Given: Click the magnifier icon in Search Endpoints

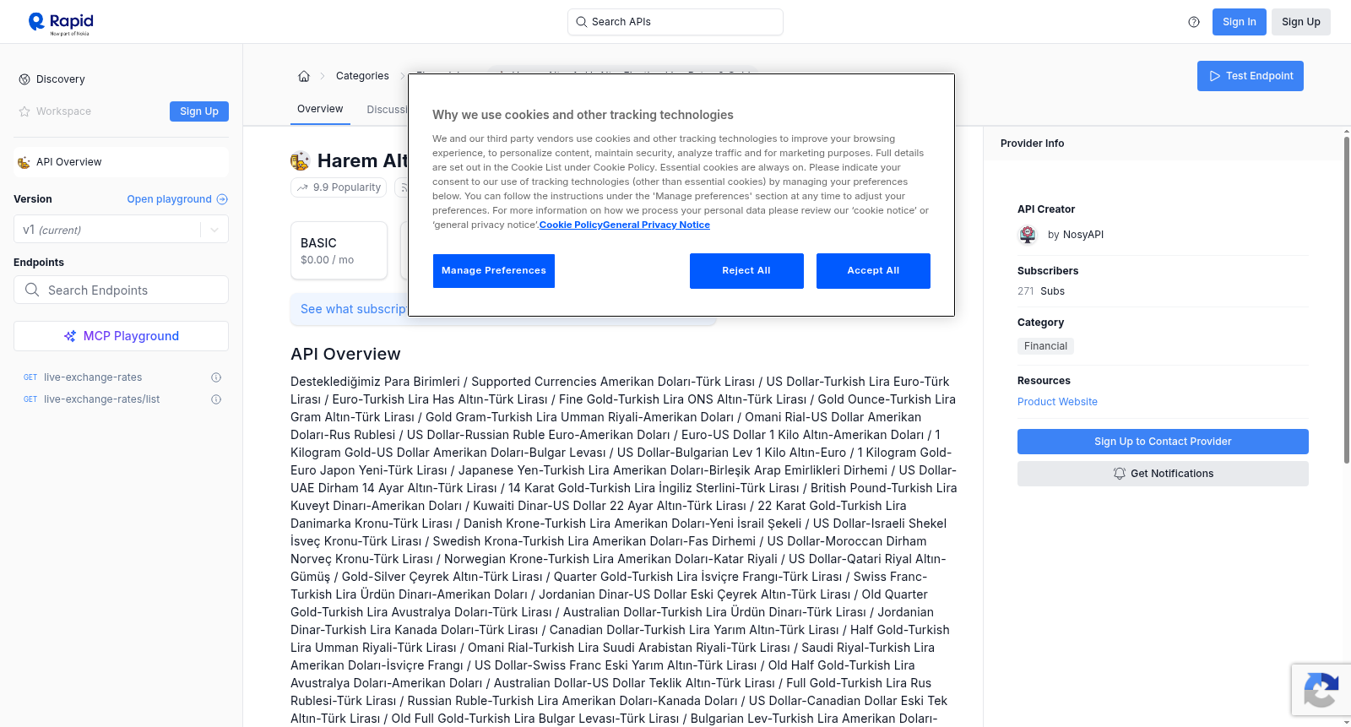Looking at the screenshot, I should click(32, 290).
